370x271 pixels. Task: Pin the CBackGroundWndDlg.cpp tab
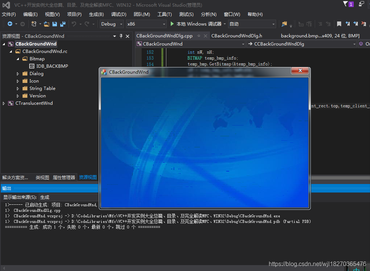click(199, 36)
